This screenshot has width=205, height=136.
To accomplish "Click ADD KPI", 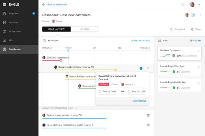I will coord(196,41).
